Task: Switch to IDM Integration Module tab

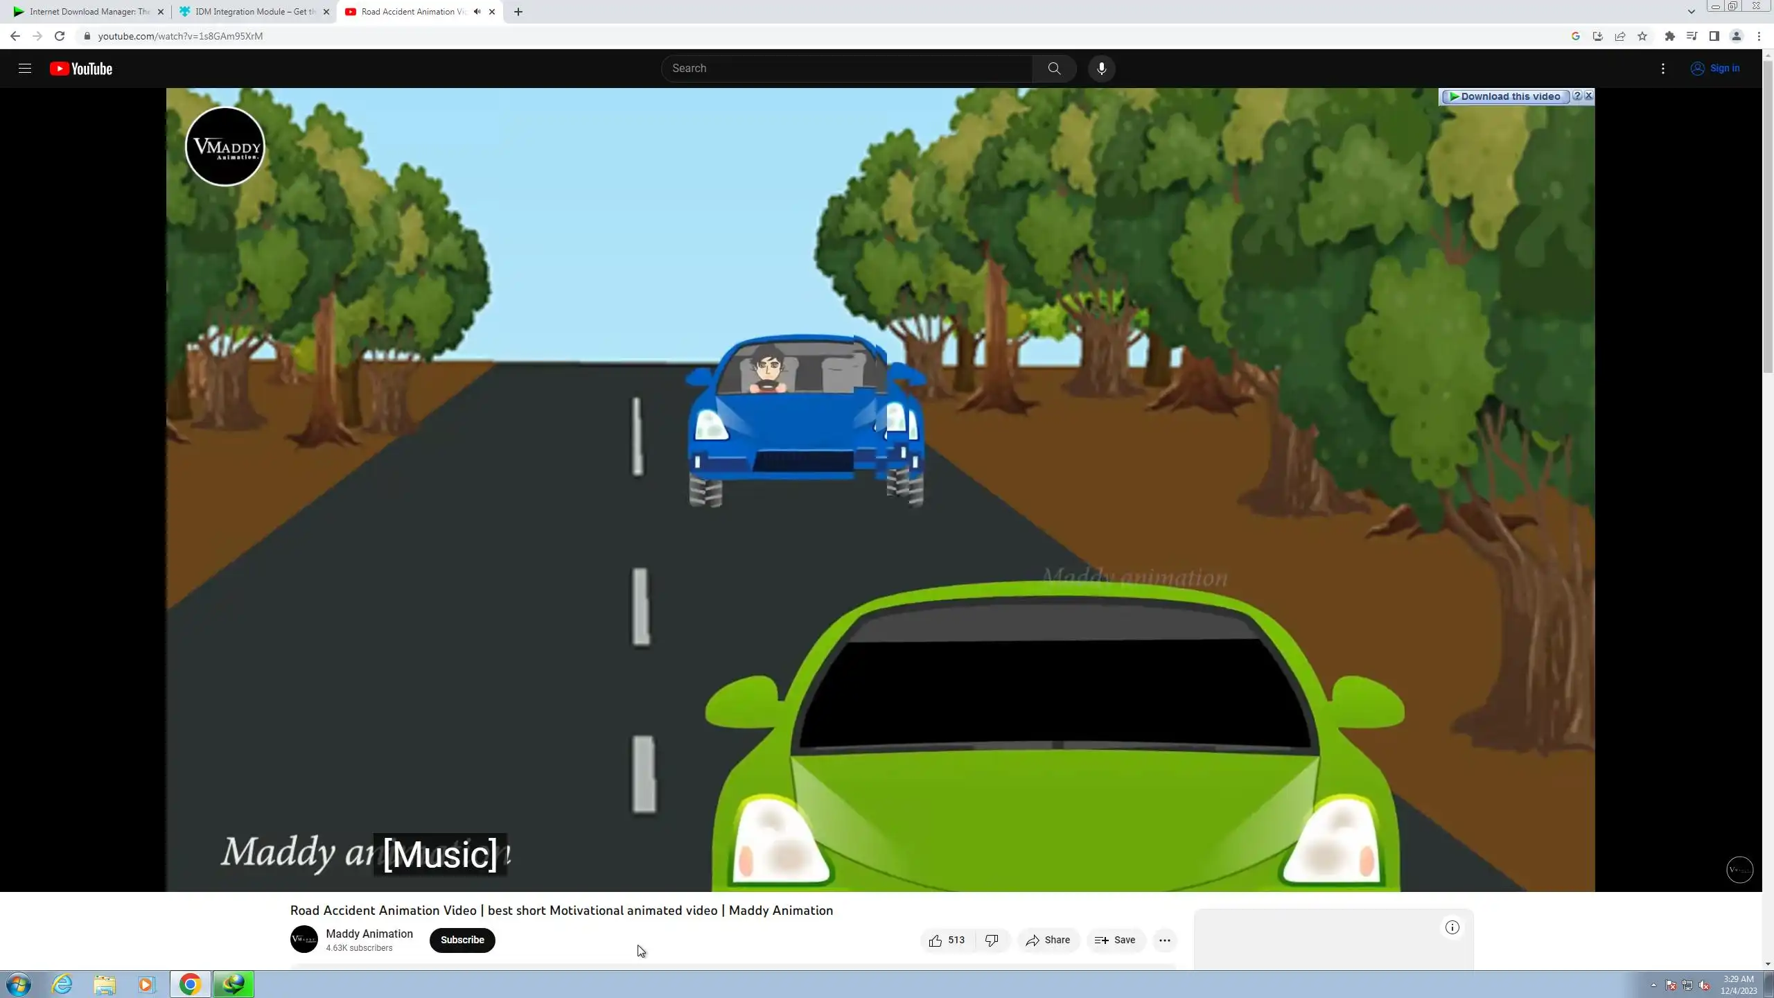Action: pyautogui.click(x=249, y=12)
